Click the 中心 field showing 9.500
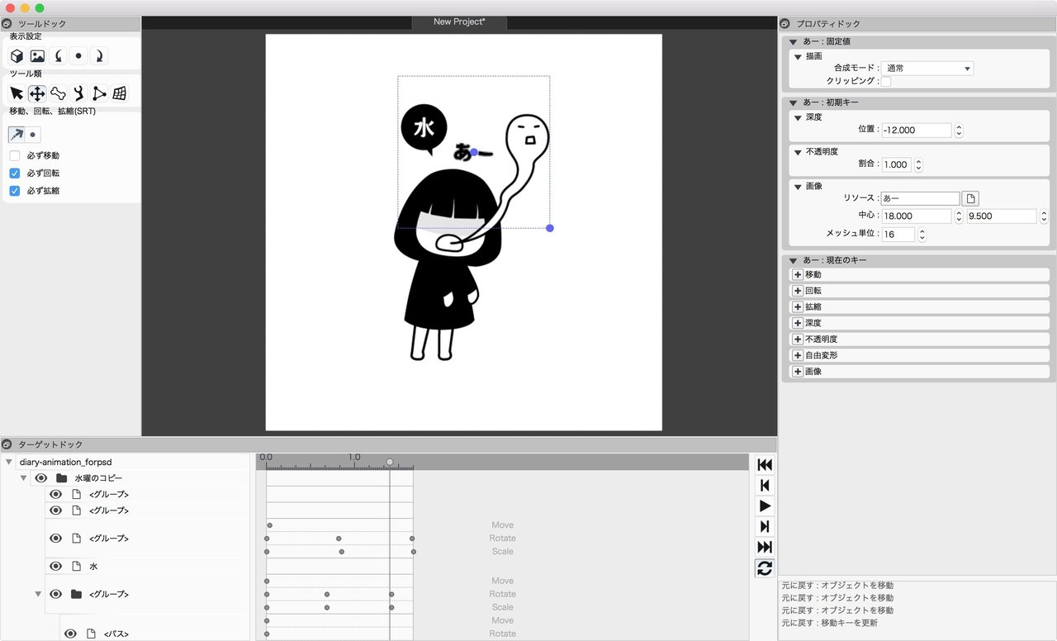 1002,216
